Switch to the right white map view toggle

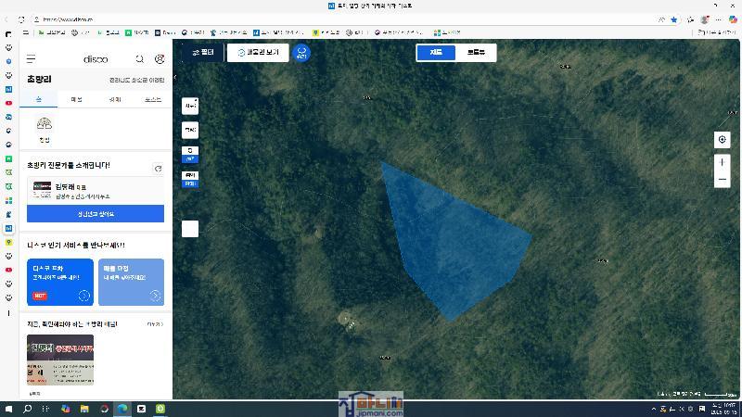tap(476, 53)
